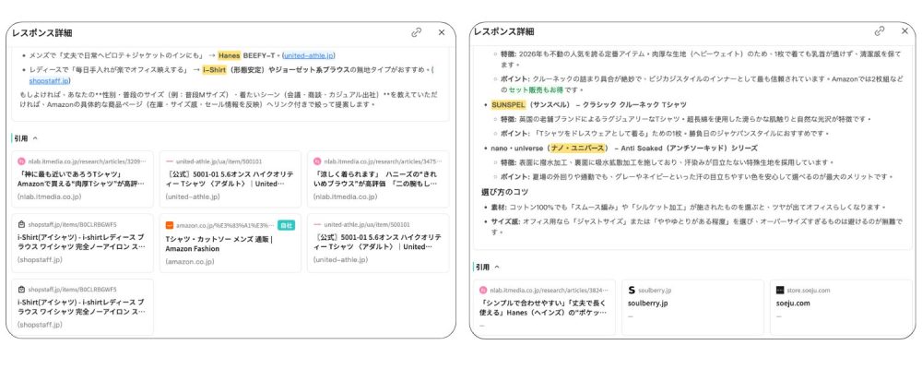Copy link icon in left response panel
Viewport: 922px width, 369px height.
[417, 32]
